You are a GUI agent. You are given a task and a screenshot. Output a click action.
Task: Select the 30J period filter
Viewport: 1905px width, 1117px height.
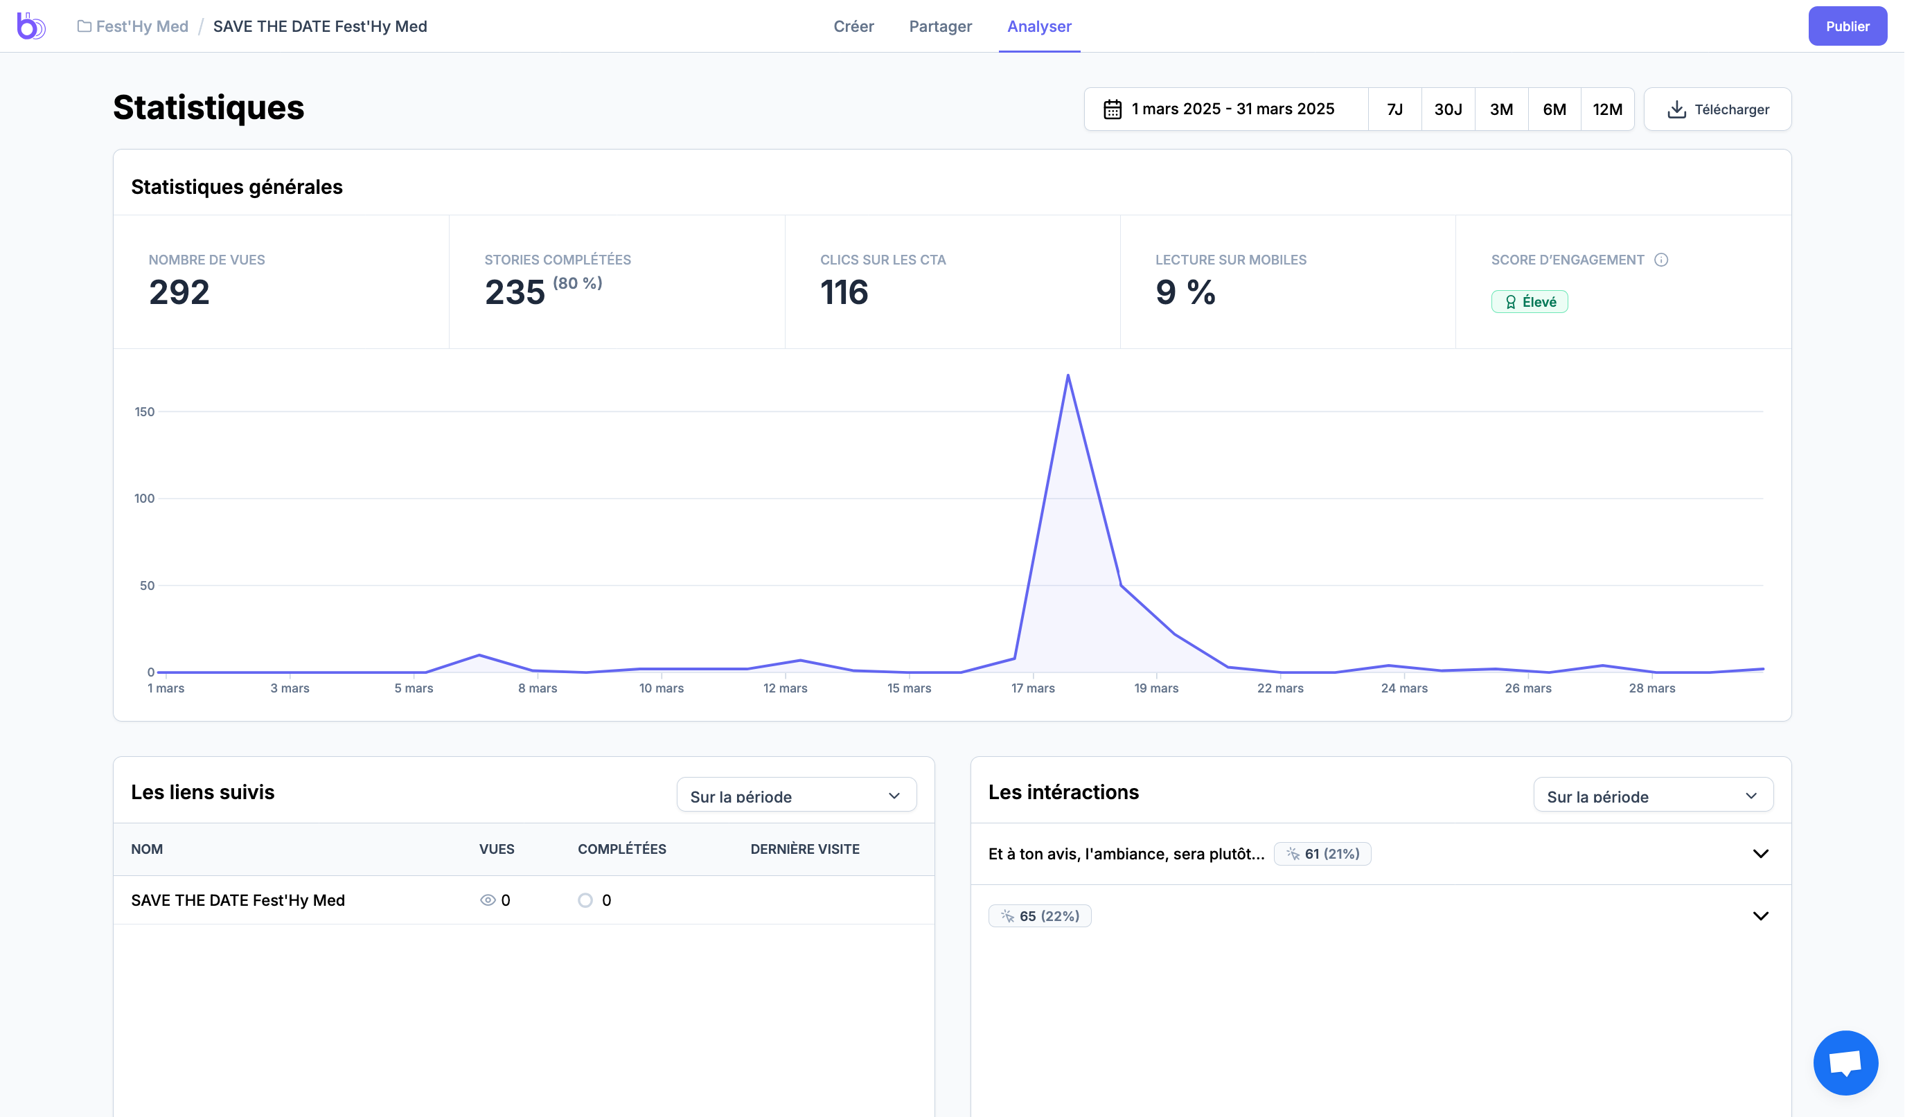click(1448, 109)
